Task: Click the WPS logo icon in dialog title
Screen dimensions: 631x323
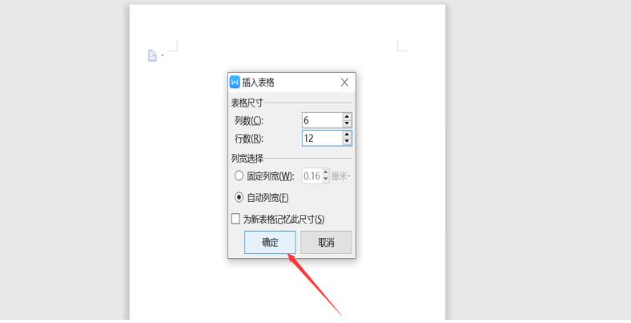Action: click(235, 83)
